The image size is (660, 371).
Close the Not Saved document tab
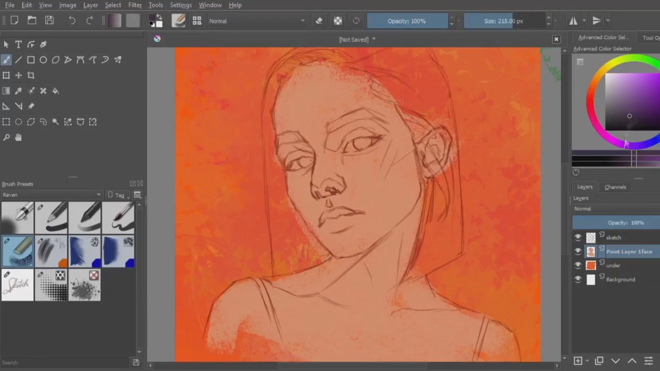[556, 39]
